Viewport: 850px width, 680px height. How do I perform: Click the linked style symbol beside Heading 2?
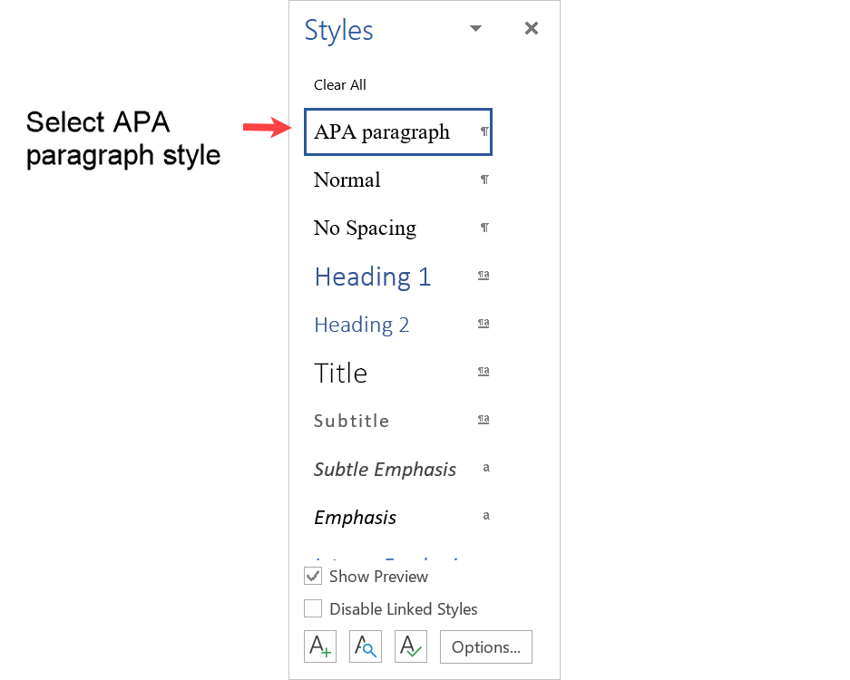click(484, 324)
